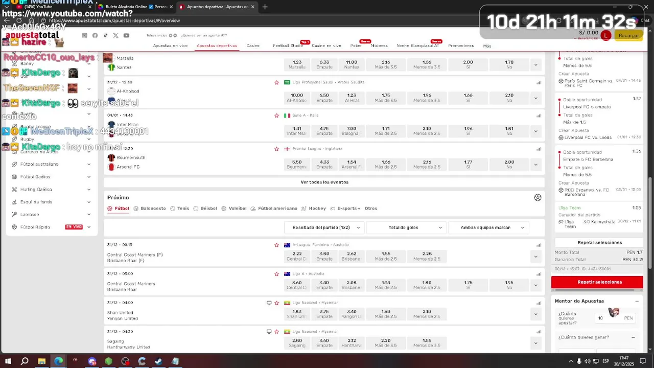Open Football Studio menu item

(288, 46)
